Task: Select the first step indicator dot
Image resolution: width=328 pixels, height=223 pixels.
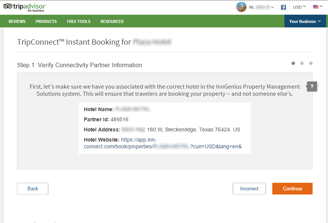Action: (293, 63)
